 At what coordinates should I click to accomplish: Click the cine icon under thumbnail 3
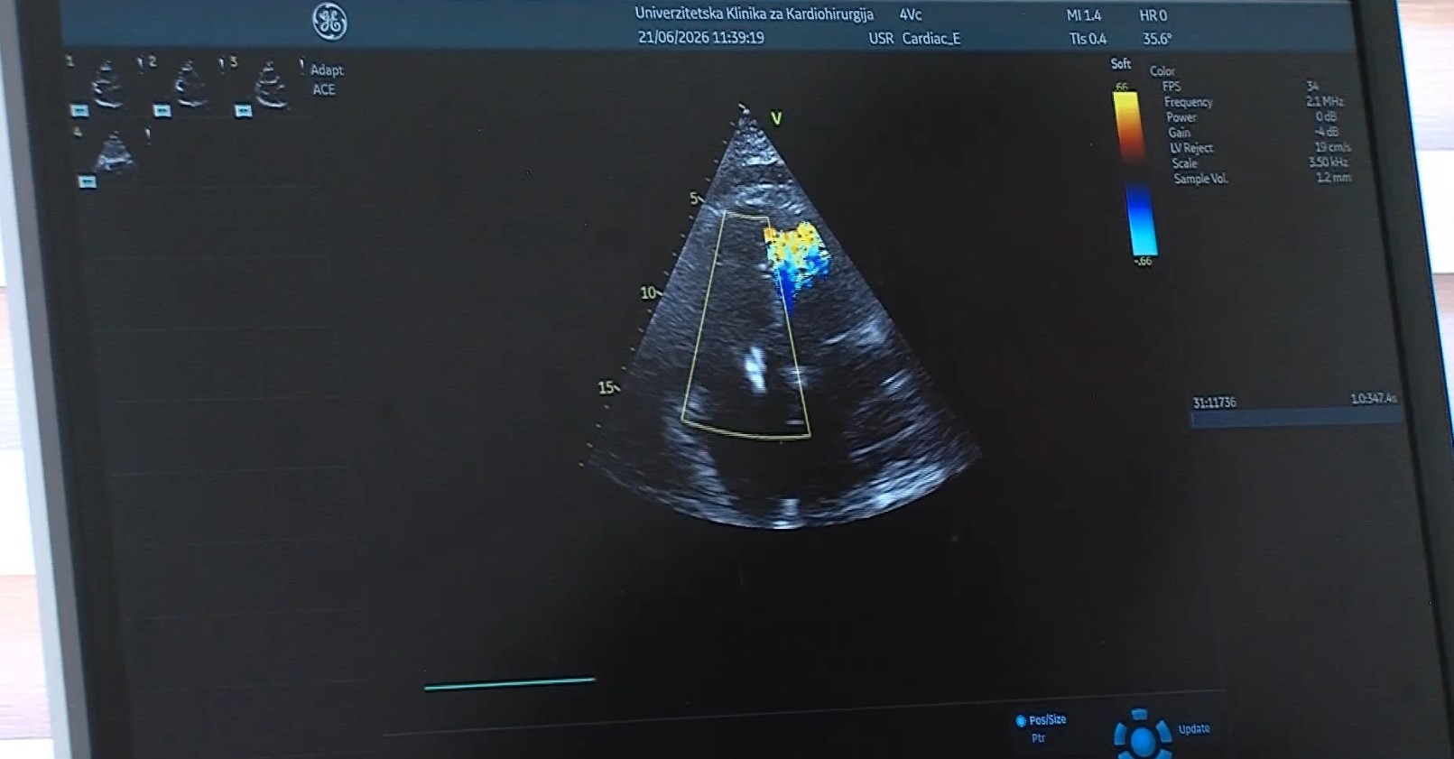coord(243,111)
